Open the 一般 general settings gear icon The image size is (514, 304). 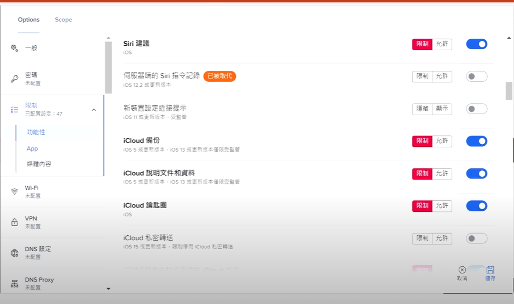(x=14, y=48)
